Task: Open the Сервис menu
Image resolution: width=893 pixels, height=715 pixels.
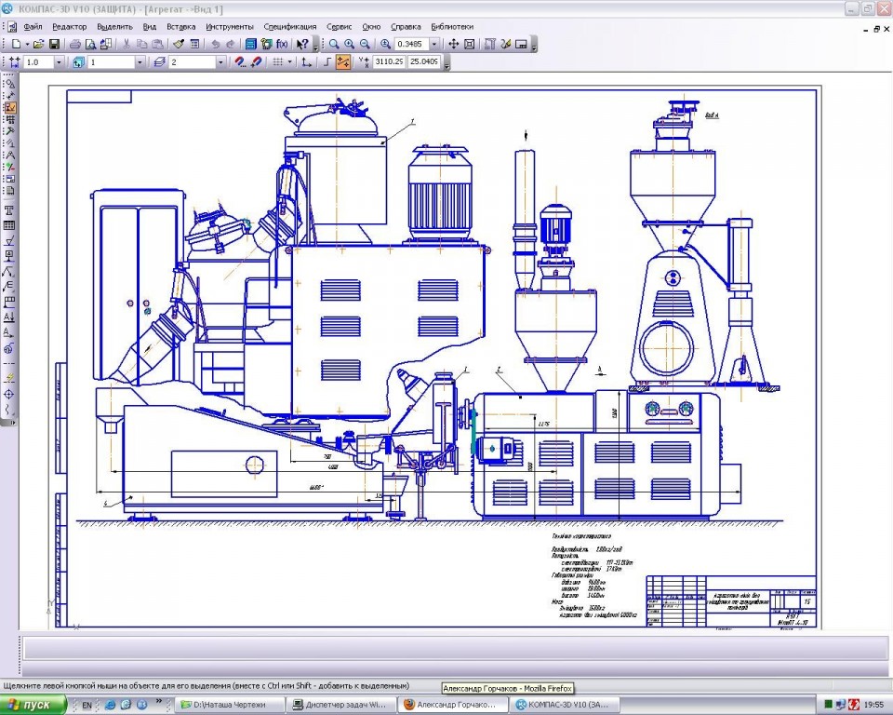Action: tap(339, 27)
